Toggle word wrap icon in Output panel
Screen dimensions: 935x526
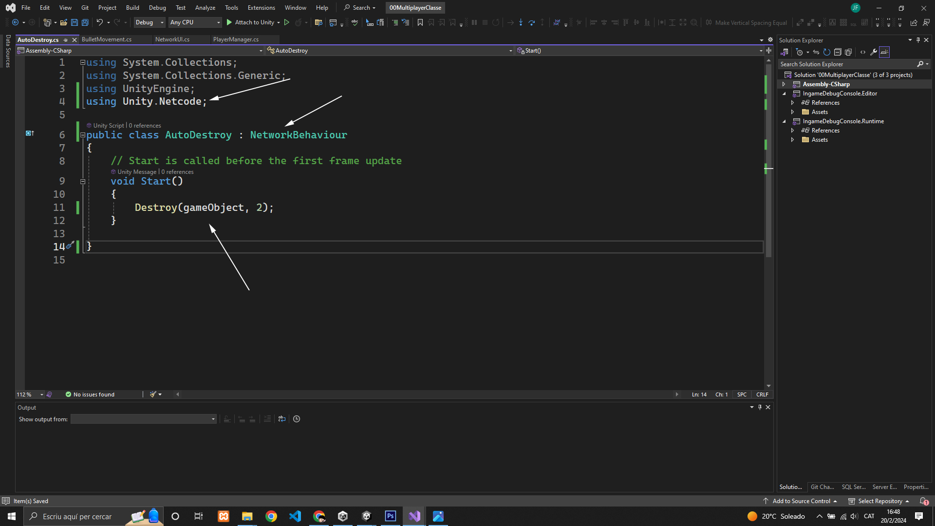tap(281, 419)
